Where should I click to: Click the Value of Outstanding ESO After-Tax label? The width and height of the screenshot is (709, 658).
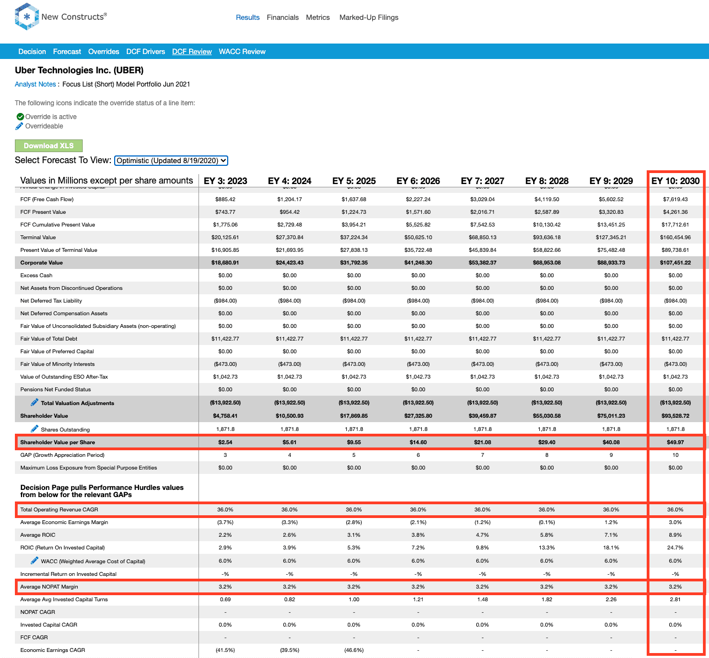[64, 377]
